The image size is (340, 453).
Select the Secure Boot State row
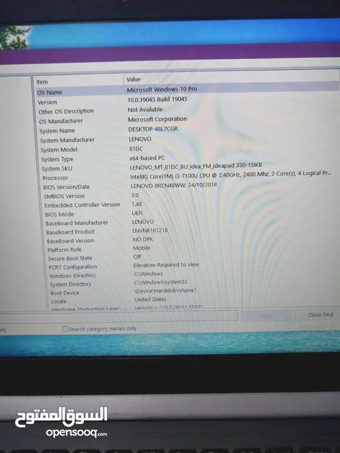pos(194,257)
